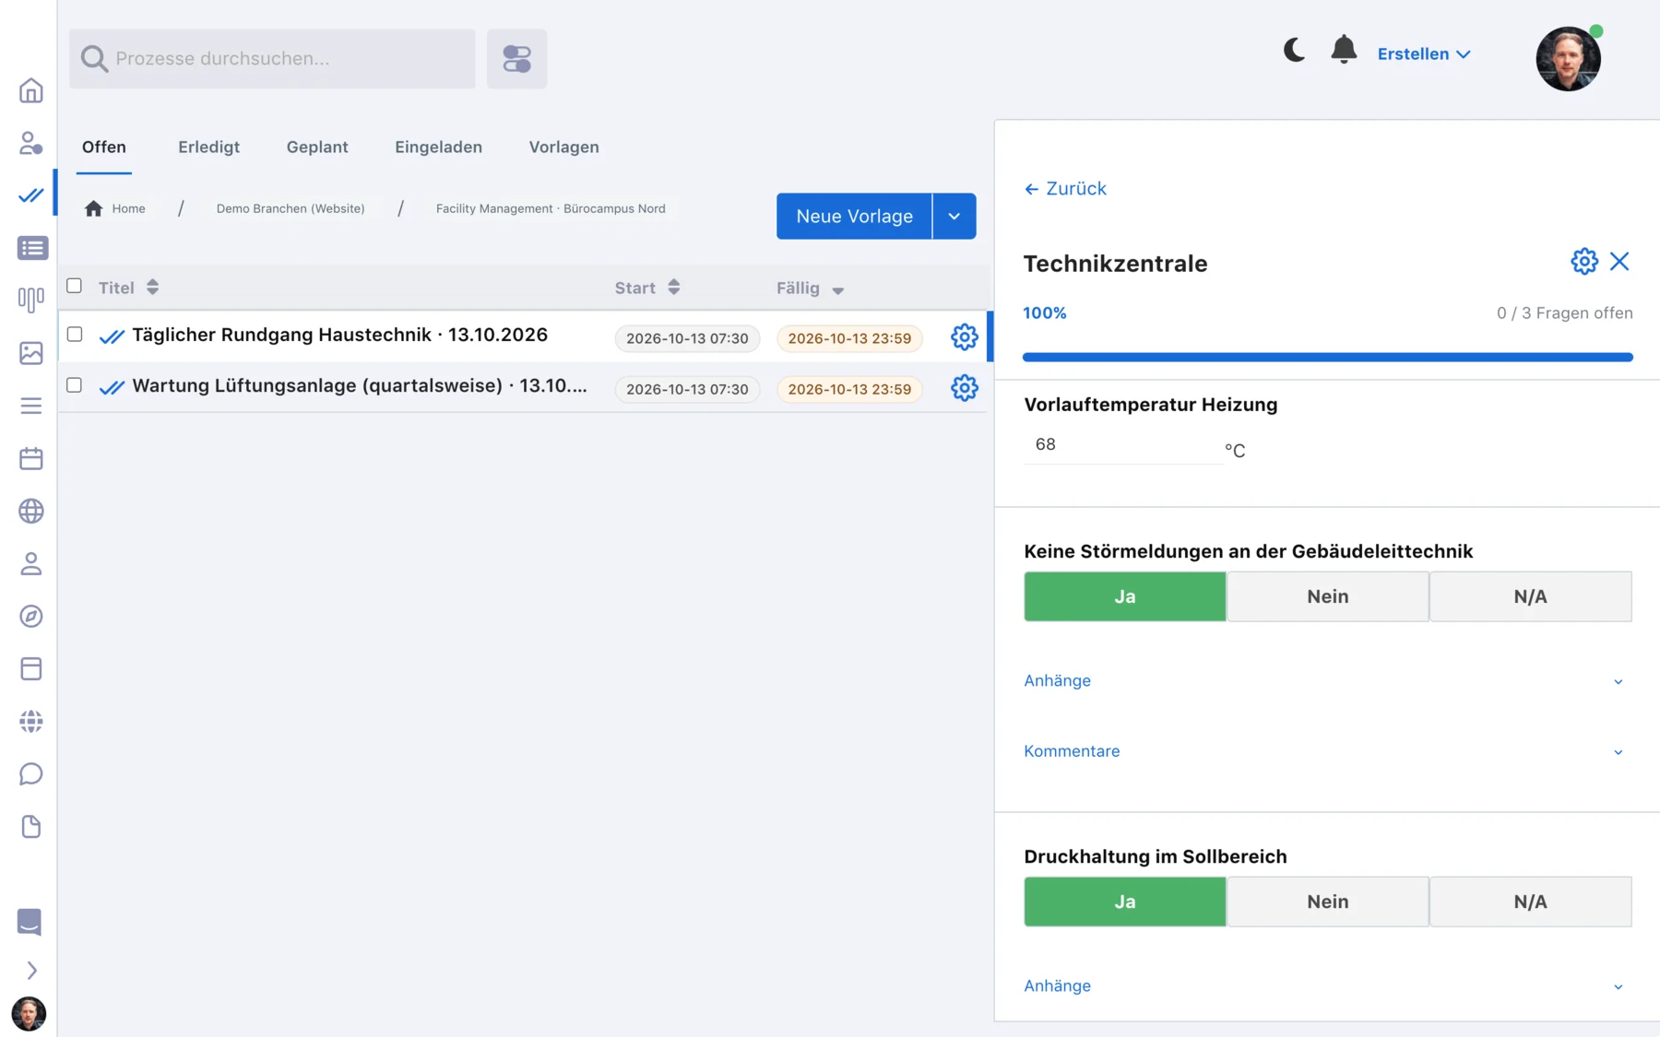Open Technikzentrale settings gear
This screenshot has height=1037, width=1660.
[x=1584, y=262]
